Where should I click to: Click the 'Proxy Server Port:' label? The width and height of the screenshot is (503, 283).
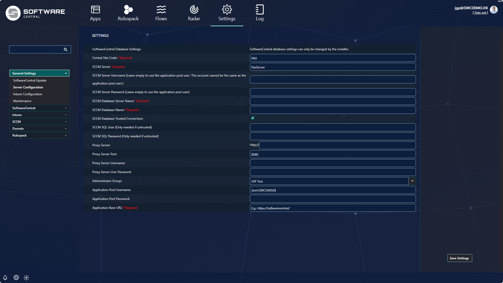(x=105, y=154)
